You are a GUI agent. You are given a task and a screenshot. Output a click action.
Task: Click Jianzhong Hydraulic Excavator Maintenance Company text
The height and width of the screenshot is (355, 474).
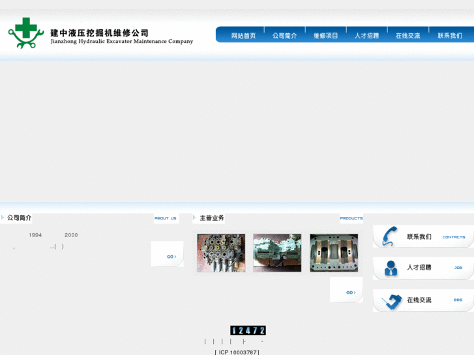click(x=122, y=42)
